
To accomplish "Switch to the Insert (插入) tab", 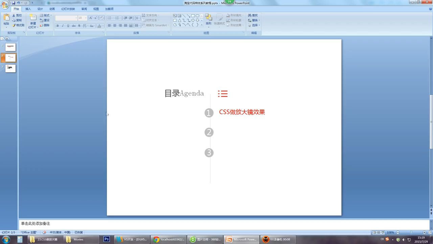I will pyautogui.click(x=28, y=9).
